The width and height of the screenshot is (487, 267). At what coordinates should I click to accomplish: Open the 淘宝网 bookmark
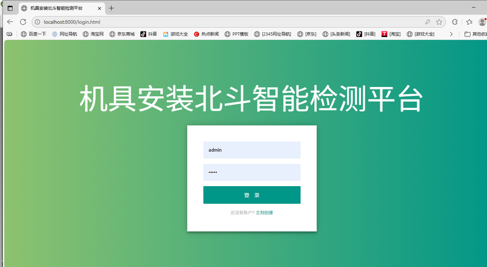tap(93, 34)
